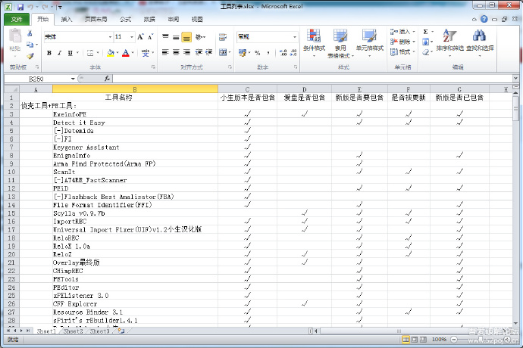This screenshot has height=348, width=523.
Task: Click the Paste clipboard icon
Action: (14, 36)
